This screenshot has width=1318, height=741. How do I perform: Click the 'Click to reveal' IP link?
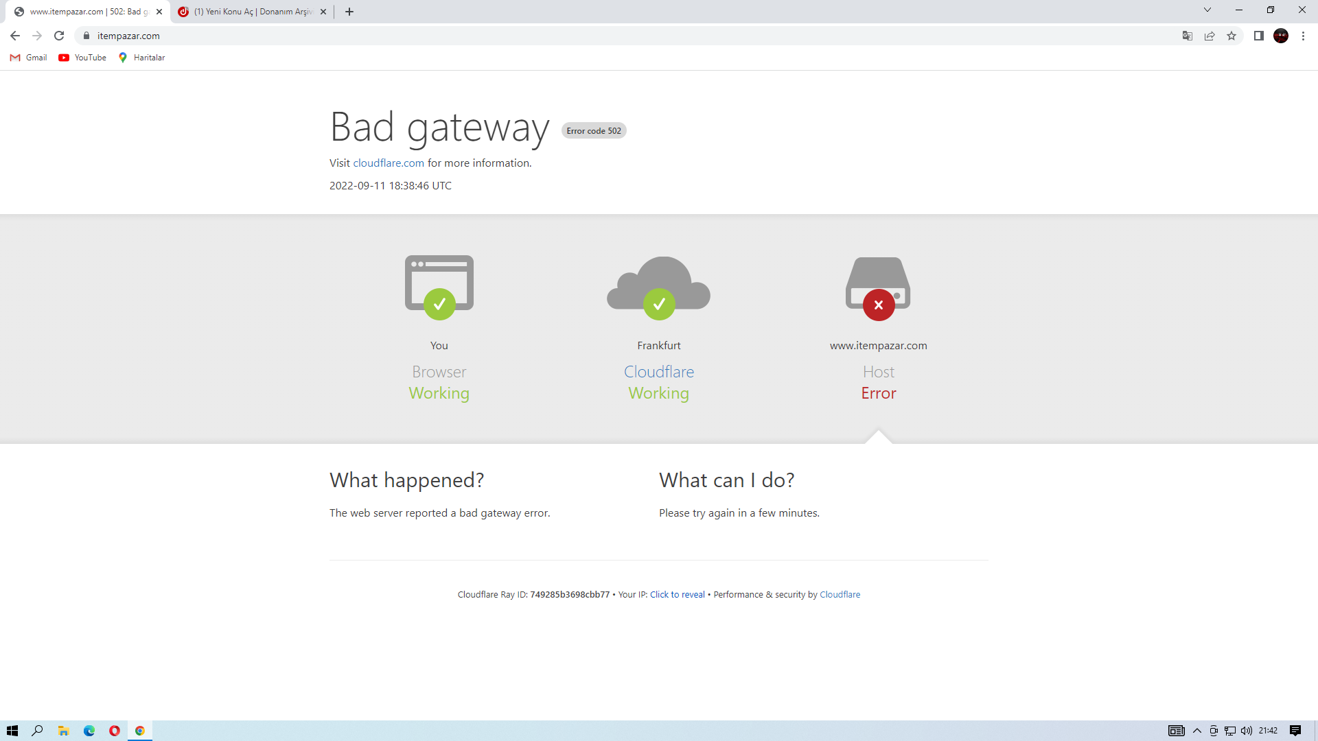click(678, 595)
